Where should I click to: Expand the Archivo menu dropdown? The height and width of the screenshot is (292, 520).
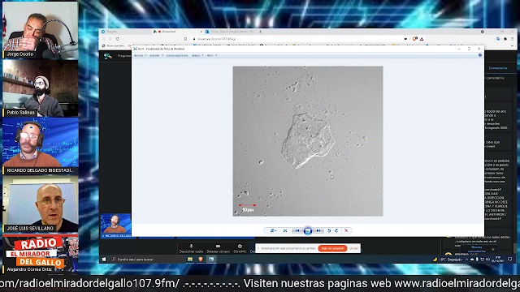point(140,56)
